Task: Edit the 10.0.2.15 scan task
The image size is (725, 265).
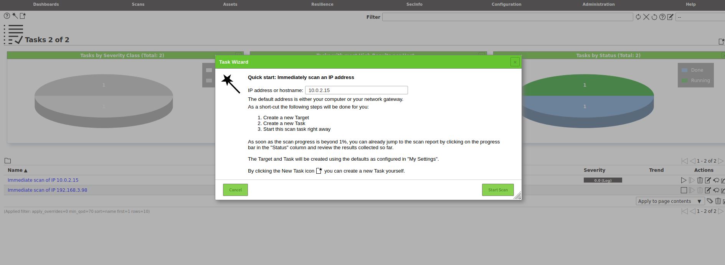Action: (x=708, y=180)
